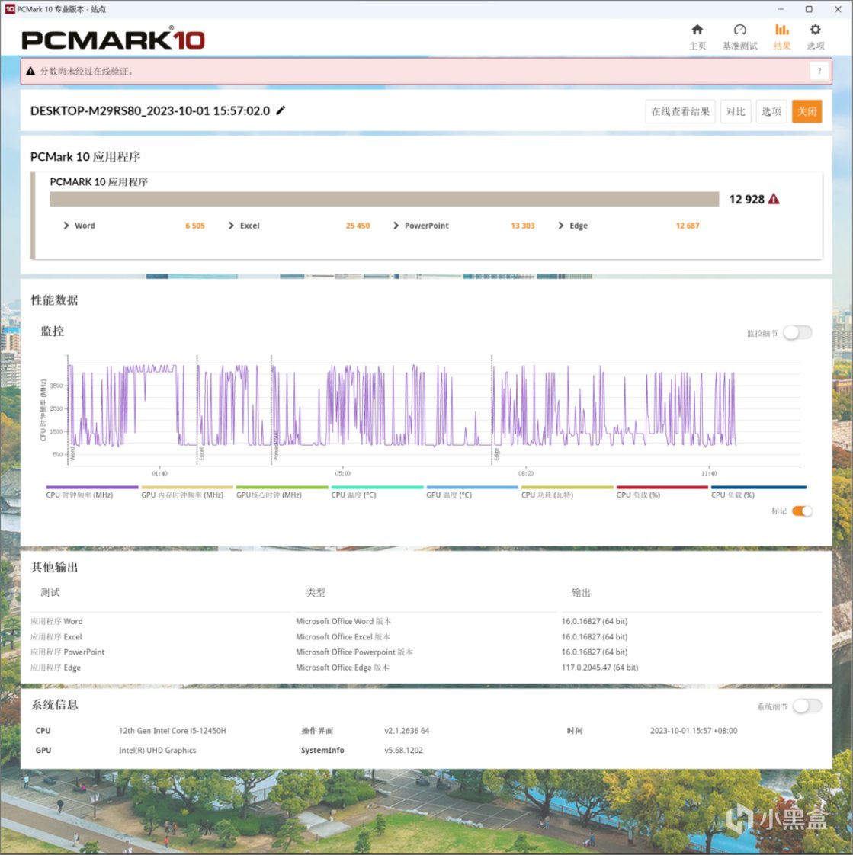Maximize the PCMark 10 window

tap(809, 9)
